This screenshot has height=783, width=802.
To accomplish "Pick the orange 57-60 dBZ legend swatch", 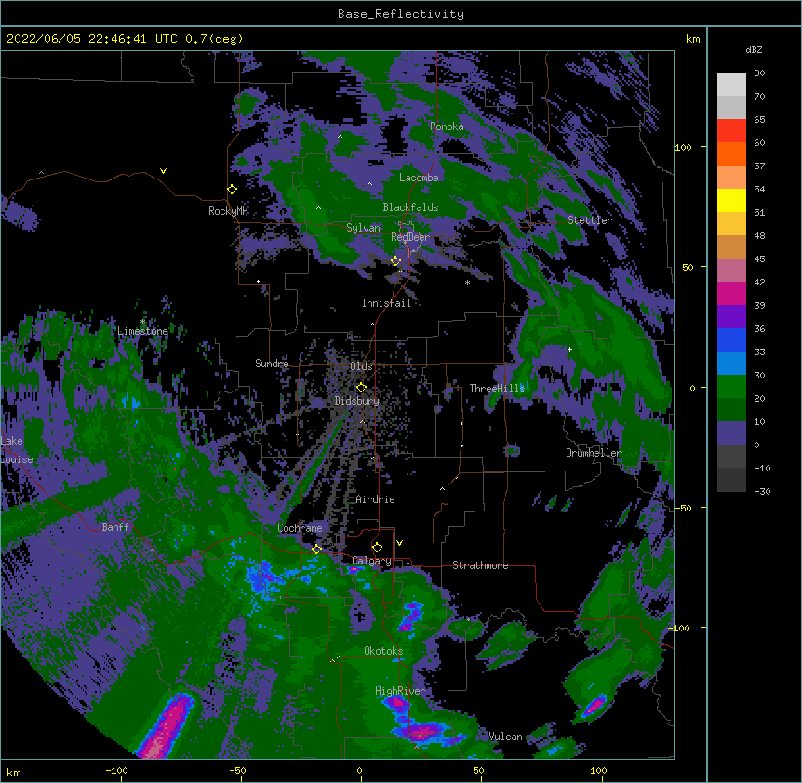I will pos(731,153).
